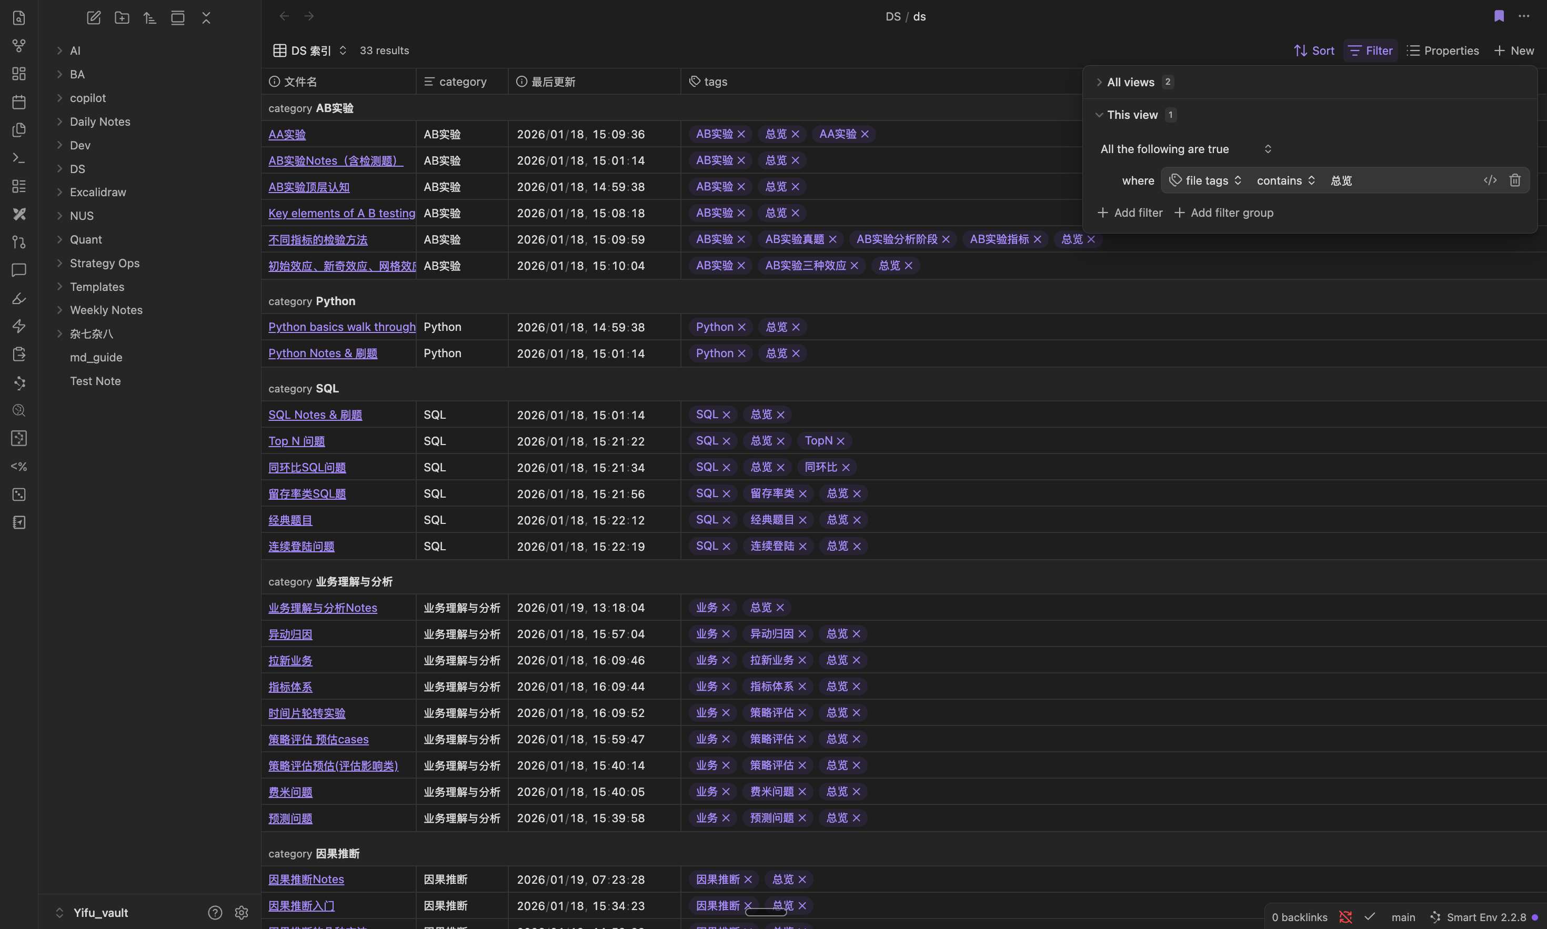Open the calendar daily note icon

19,102
